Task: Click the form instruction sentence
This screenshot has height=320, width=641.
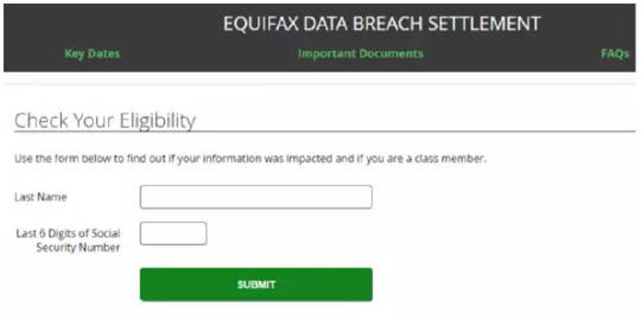Action: click(x=250, y=158)
